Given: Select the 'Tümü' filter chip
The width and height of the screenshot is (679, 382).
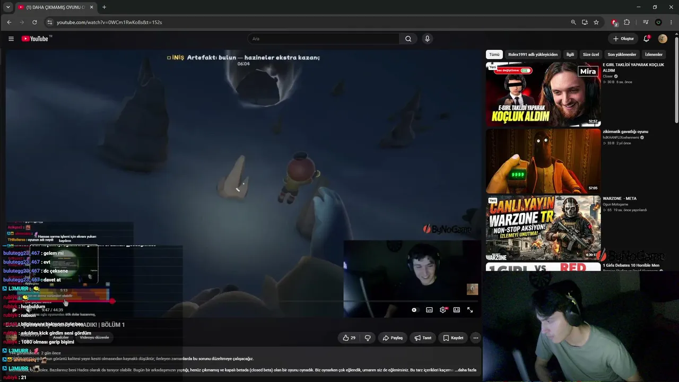Looking at the screenshot, I should pos(494,55).
